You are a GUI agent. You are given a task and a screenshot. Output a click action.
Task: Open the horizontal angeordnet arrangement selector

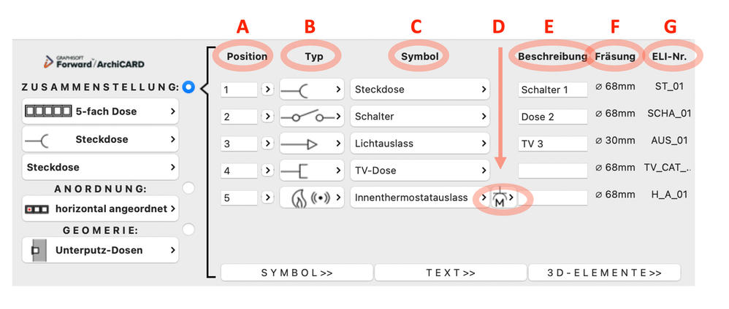(100, 208)
